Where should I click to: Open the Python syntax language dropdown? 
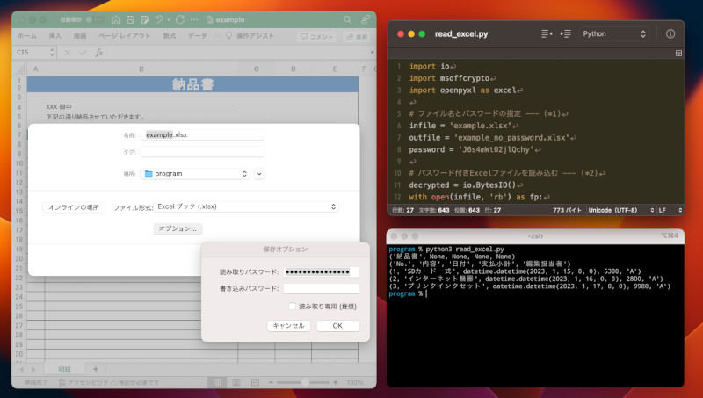pos(614,33)
